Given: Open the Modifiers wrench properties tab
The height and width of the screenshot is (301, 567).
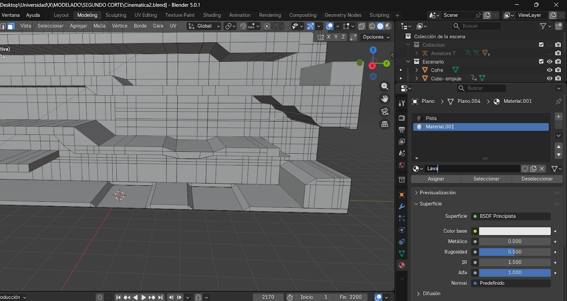Looking at the screenshot, I should click(401, 207).
